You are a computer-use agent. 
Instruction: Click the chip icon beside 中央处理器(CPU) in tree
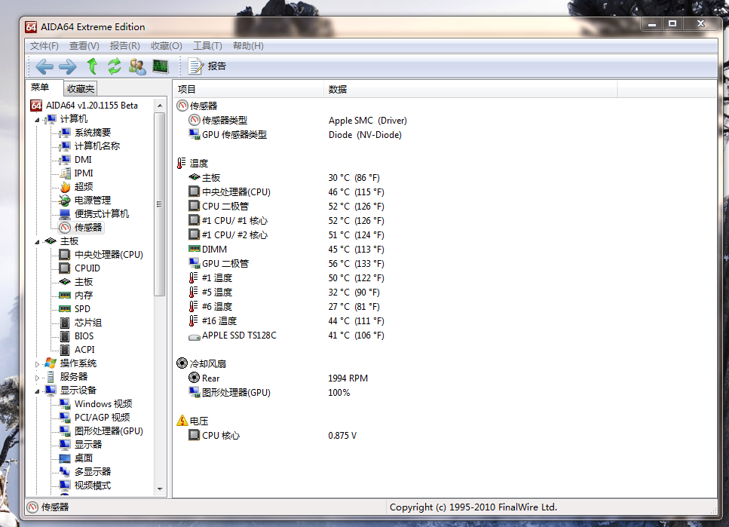point(65,254)
